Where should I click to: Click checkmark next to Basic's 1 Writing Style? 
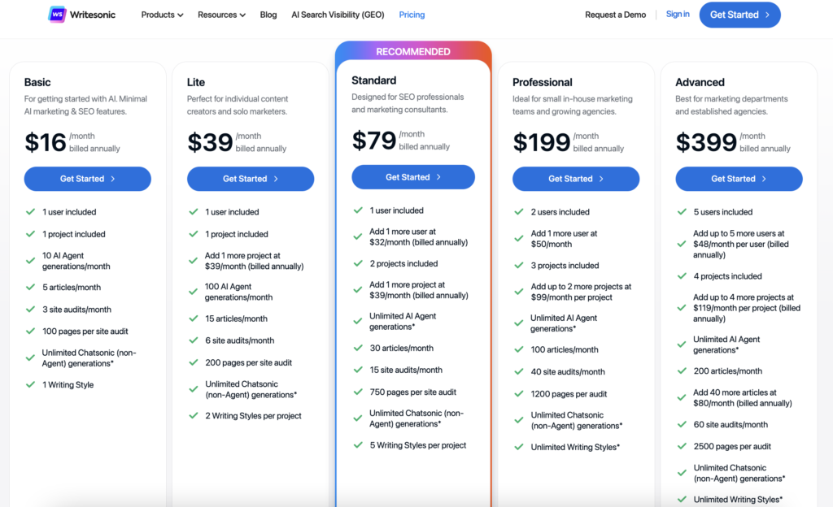[31, 385]
